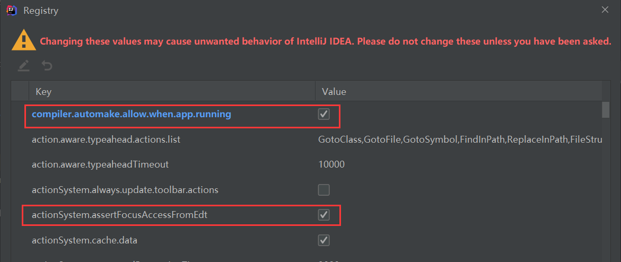
Task: Toggle actionSystem.assertFocusAccessFromEdt checkbox
Action: (x=323, y=215)
